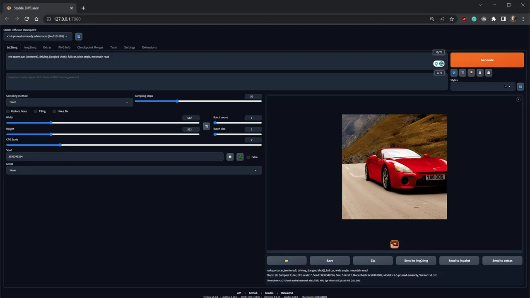
Task: Click the Seed input field
Action: pyautogui.click(x=115, y=157)
